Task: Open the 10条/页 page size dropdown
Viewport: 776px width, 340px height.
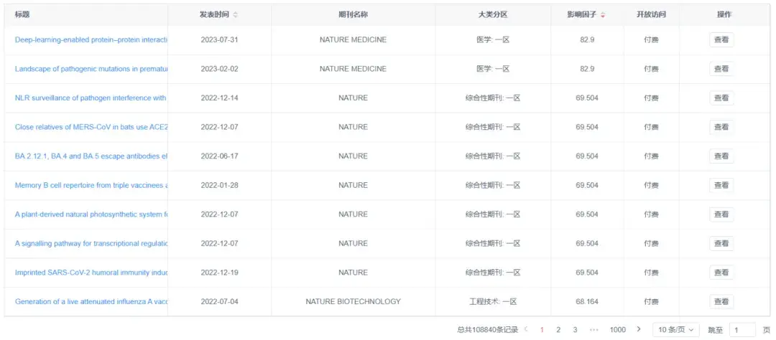Action: pyautogui.click(x=676, y=329)
